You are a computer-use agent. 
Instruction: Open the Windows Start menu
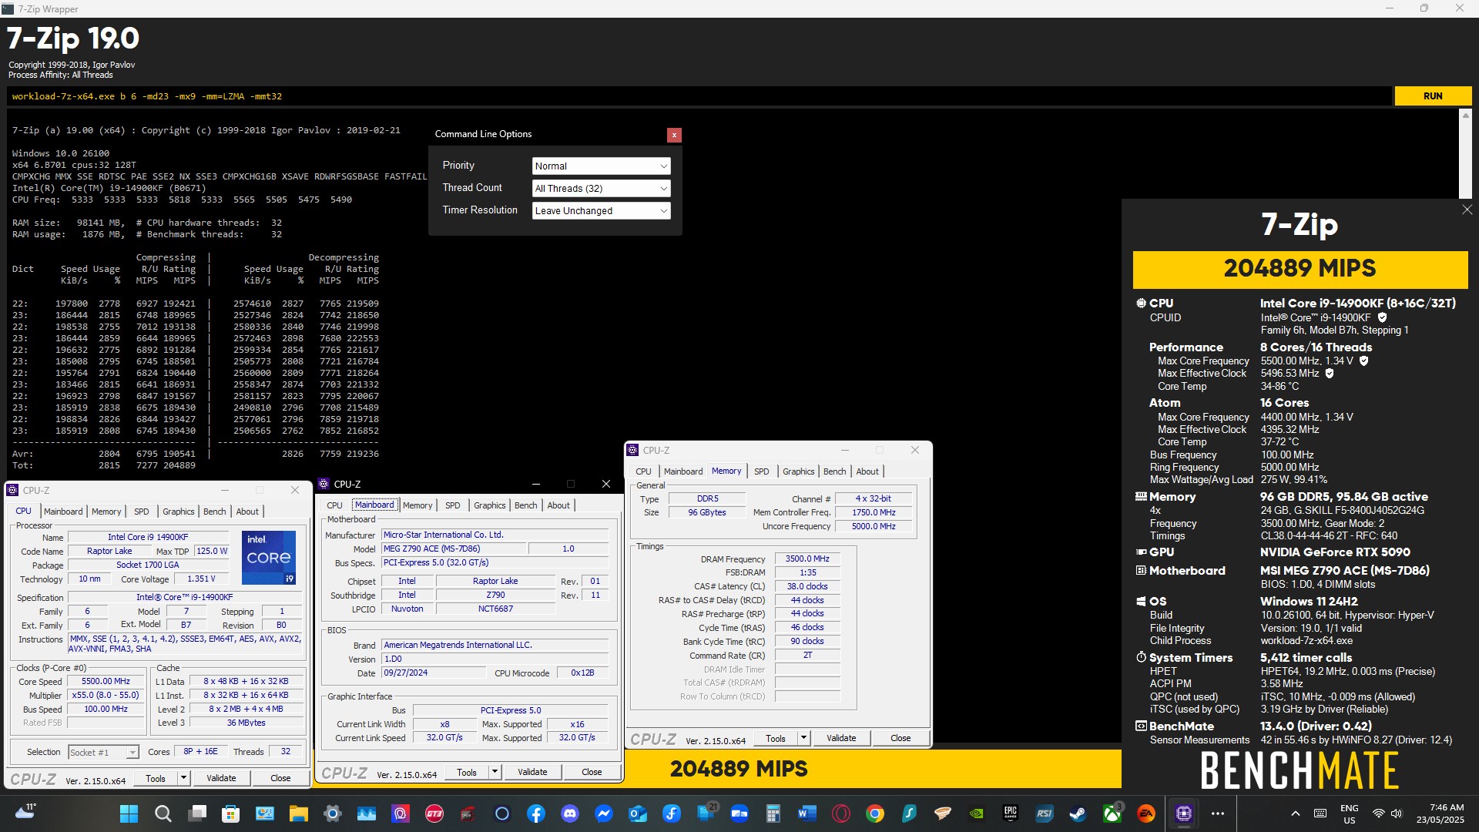(129, 814)
